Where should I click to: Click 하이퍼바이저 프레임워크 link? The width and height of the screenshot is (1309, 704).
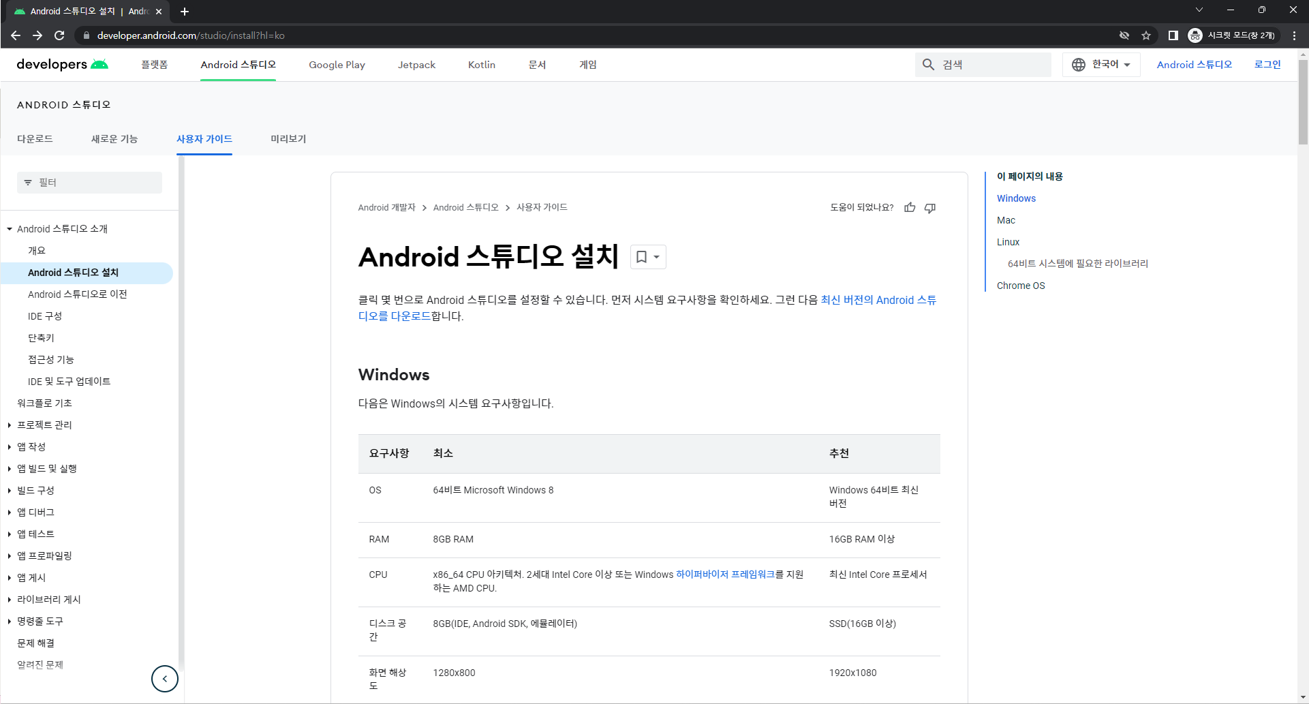pyautogui.click(x=725, y=575)
